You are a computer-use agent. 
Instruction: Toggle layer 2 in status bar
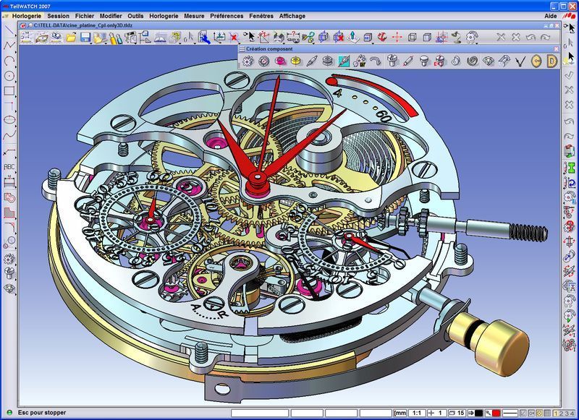point(562,413)
